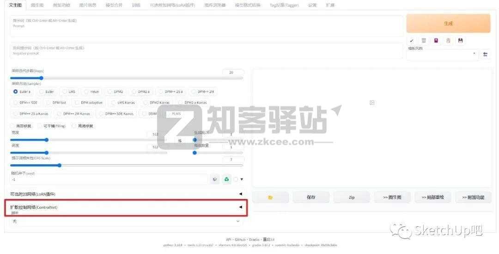Expand the LoRA (可选附加网络) panel
Viewport: 499px width, 254px height.
[x=126, y=194]
